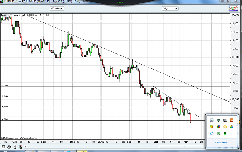Click the horizontal chart scrollbar thumb
This screenshot has height=152, width=242.
click(184, 147)
